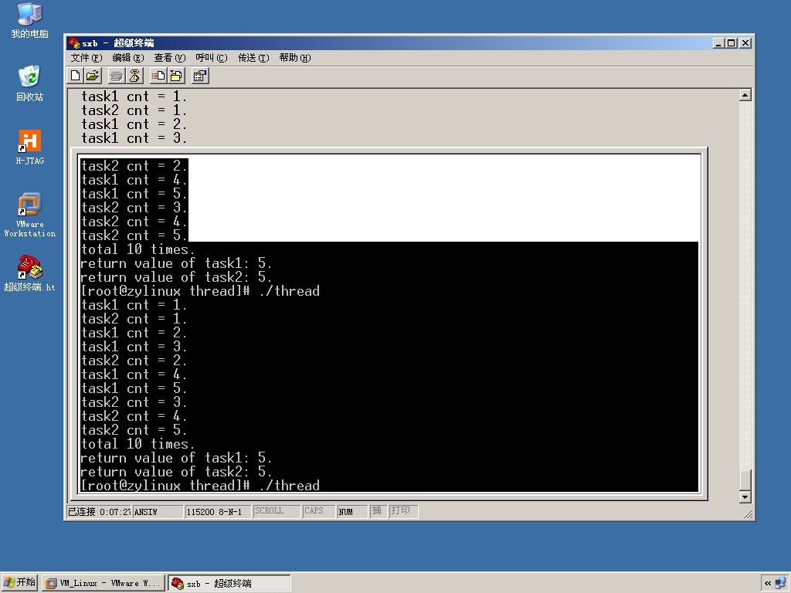
Task: Click the Receive file toolbar icon
Action: click(176, 76)
